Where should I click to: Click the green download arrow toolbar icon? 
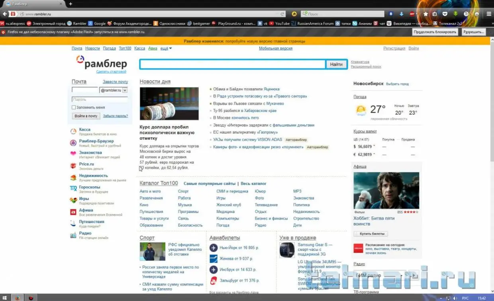coord(456,14)
